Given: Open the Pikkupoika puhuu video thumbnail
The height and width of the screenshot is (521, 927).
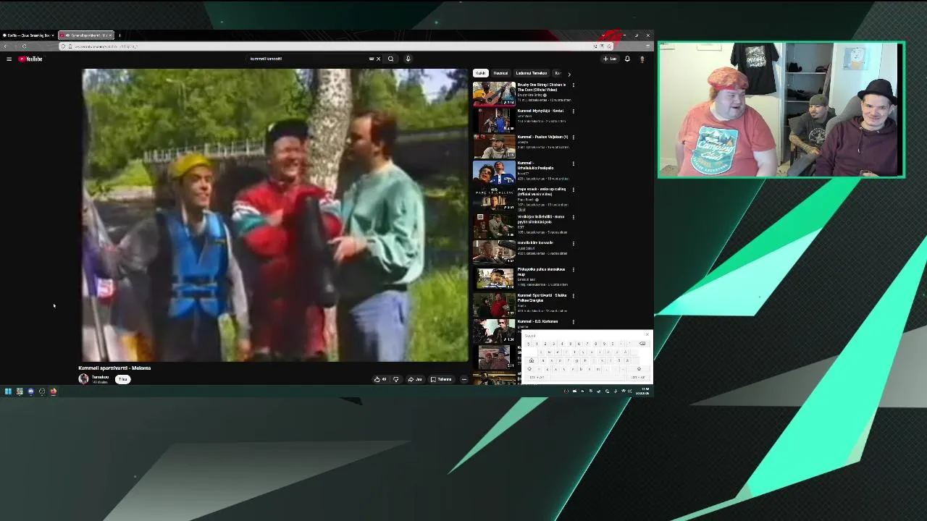Looking at the screenshot, I should [494, 278].
